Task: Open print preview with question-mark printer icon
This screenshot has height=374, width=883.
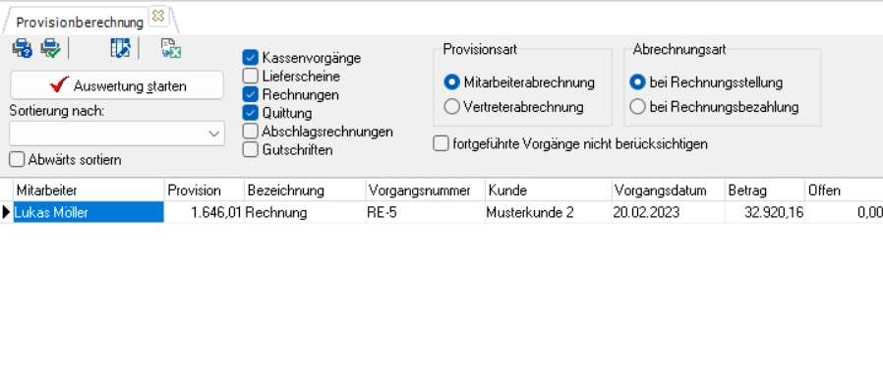Action: point(23,48)
